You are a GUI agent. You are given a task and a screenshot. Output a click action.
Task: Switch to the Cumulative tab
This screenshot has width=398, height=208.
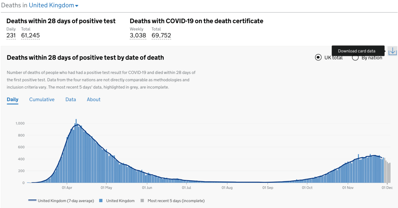coord(42,99)
